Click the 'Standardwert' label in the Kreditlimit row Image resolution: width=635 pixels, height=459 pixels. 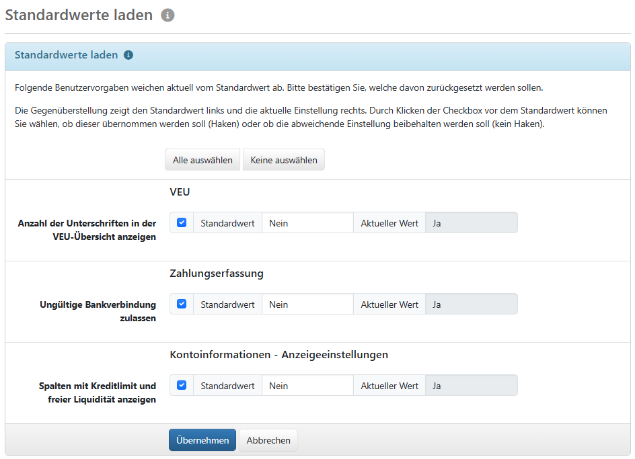point(227,386)
